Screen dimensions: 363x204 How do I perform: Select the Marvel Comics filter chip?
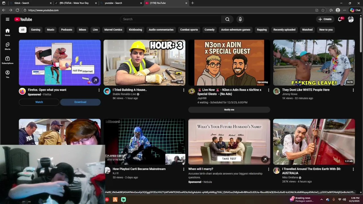point(113,30)
